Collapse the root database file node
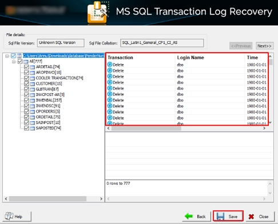 click(7, 56)
